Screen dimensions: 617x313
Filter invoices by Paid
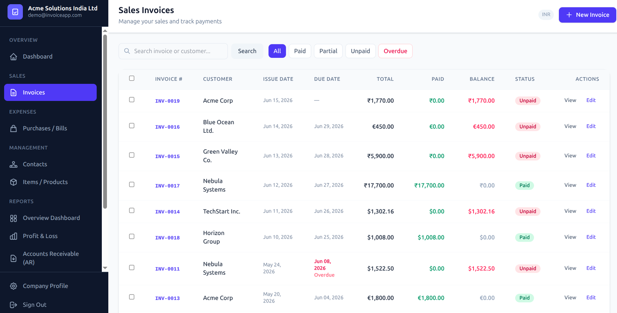click(300, 51)
